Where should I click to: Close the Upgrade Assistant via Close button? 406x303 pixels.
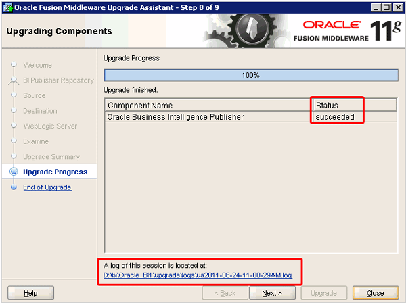[376, 293]
